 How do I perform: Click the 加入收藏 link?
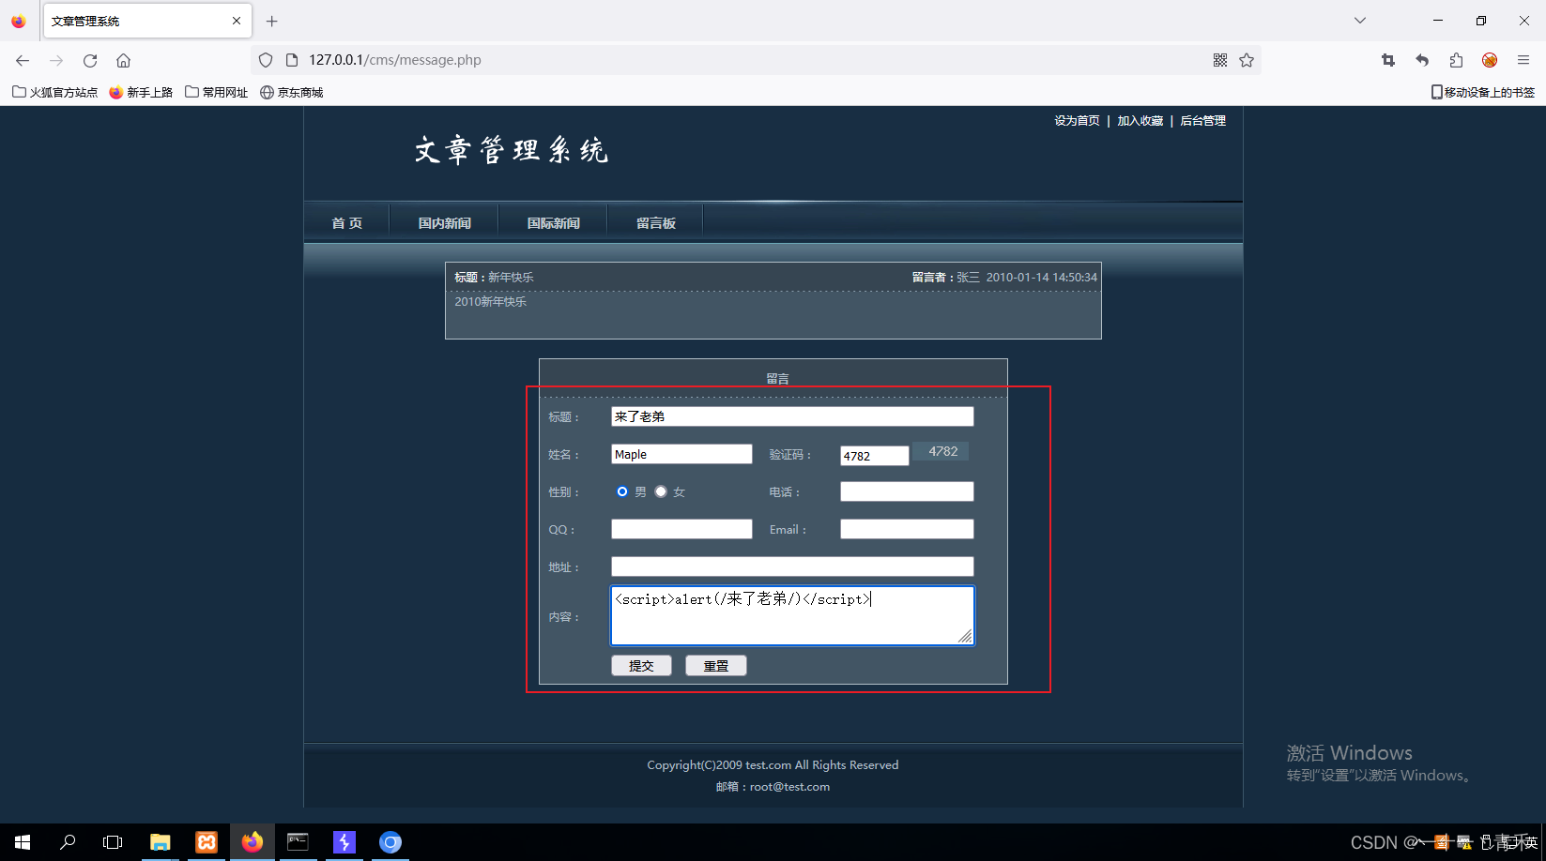pos(1140,121)
